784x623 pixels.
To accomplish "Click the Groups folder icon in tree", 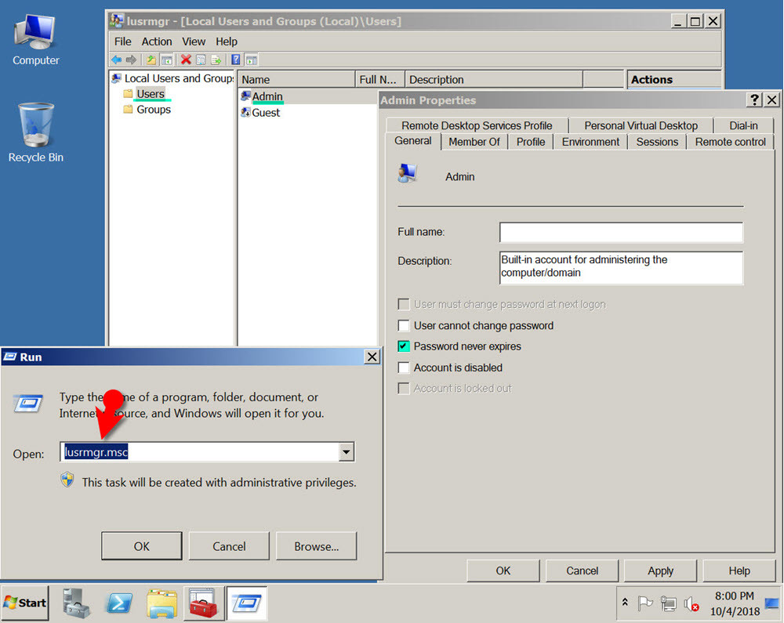I will tap(128, 110).
